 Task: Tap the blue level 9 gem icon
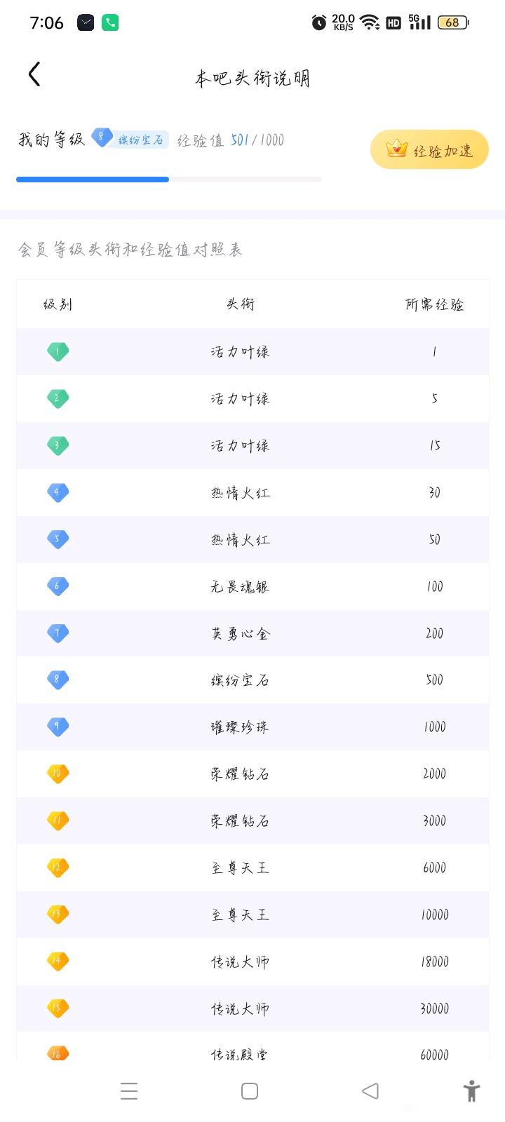[x=58, y=726]
